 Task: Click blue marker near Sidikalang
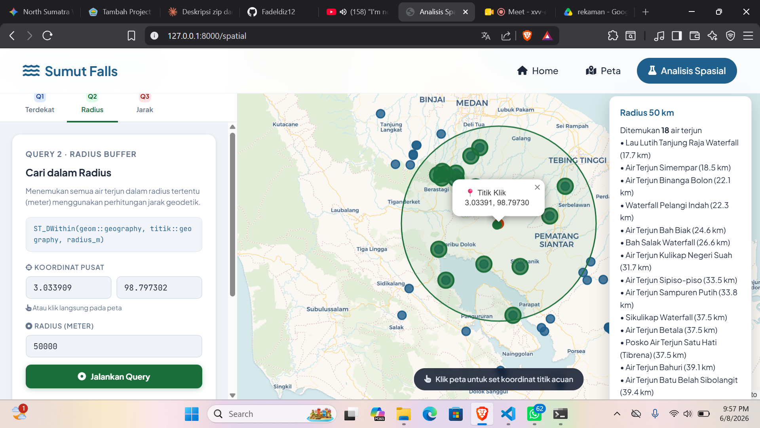point(409,289)
